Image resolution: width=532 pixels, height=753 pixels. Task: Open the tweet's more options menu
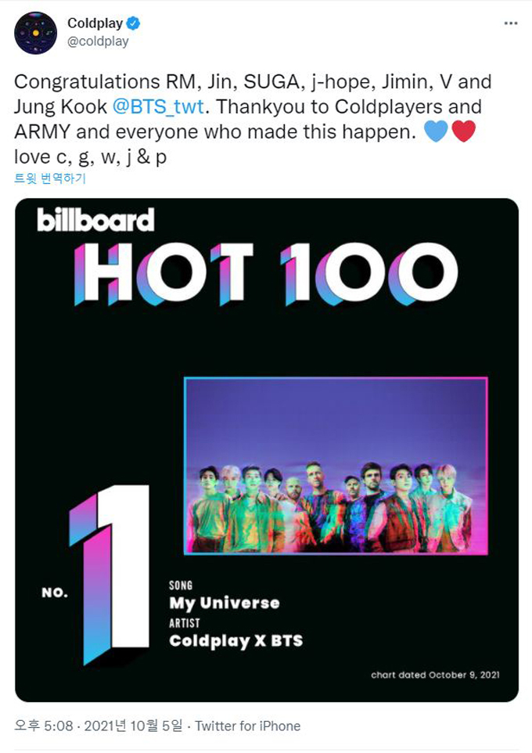coord(511,24)
